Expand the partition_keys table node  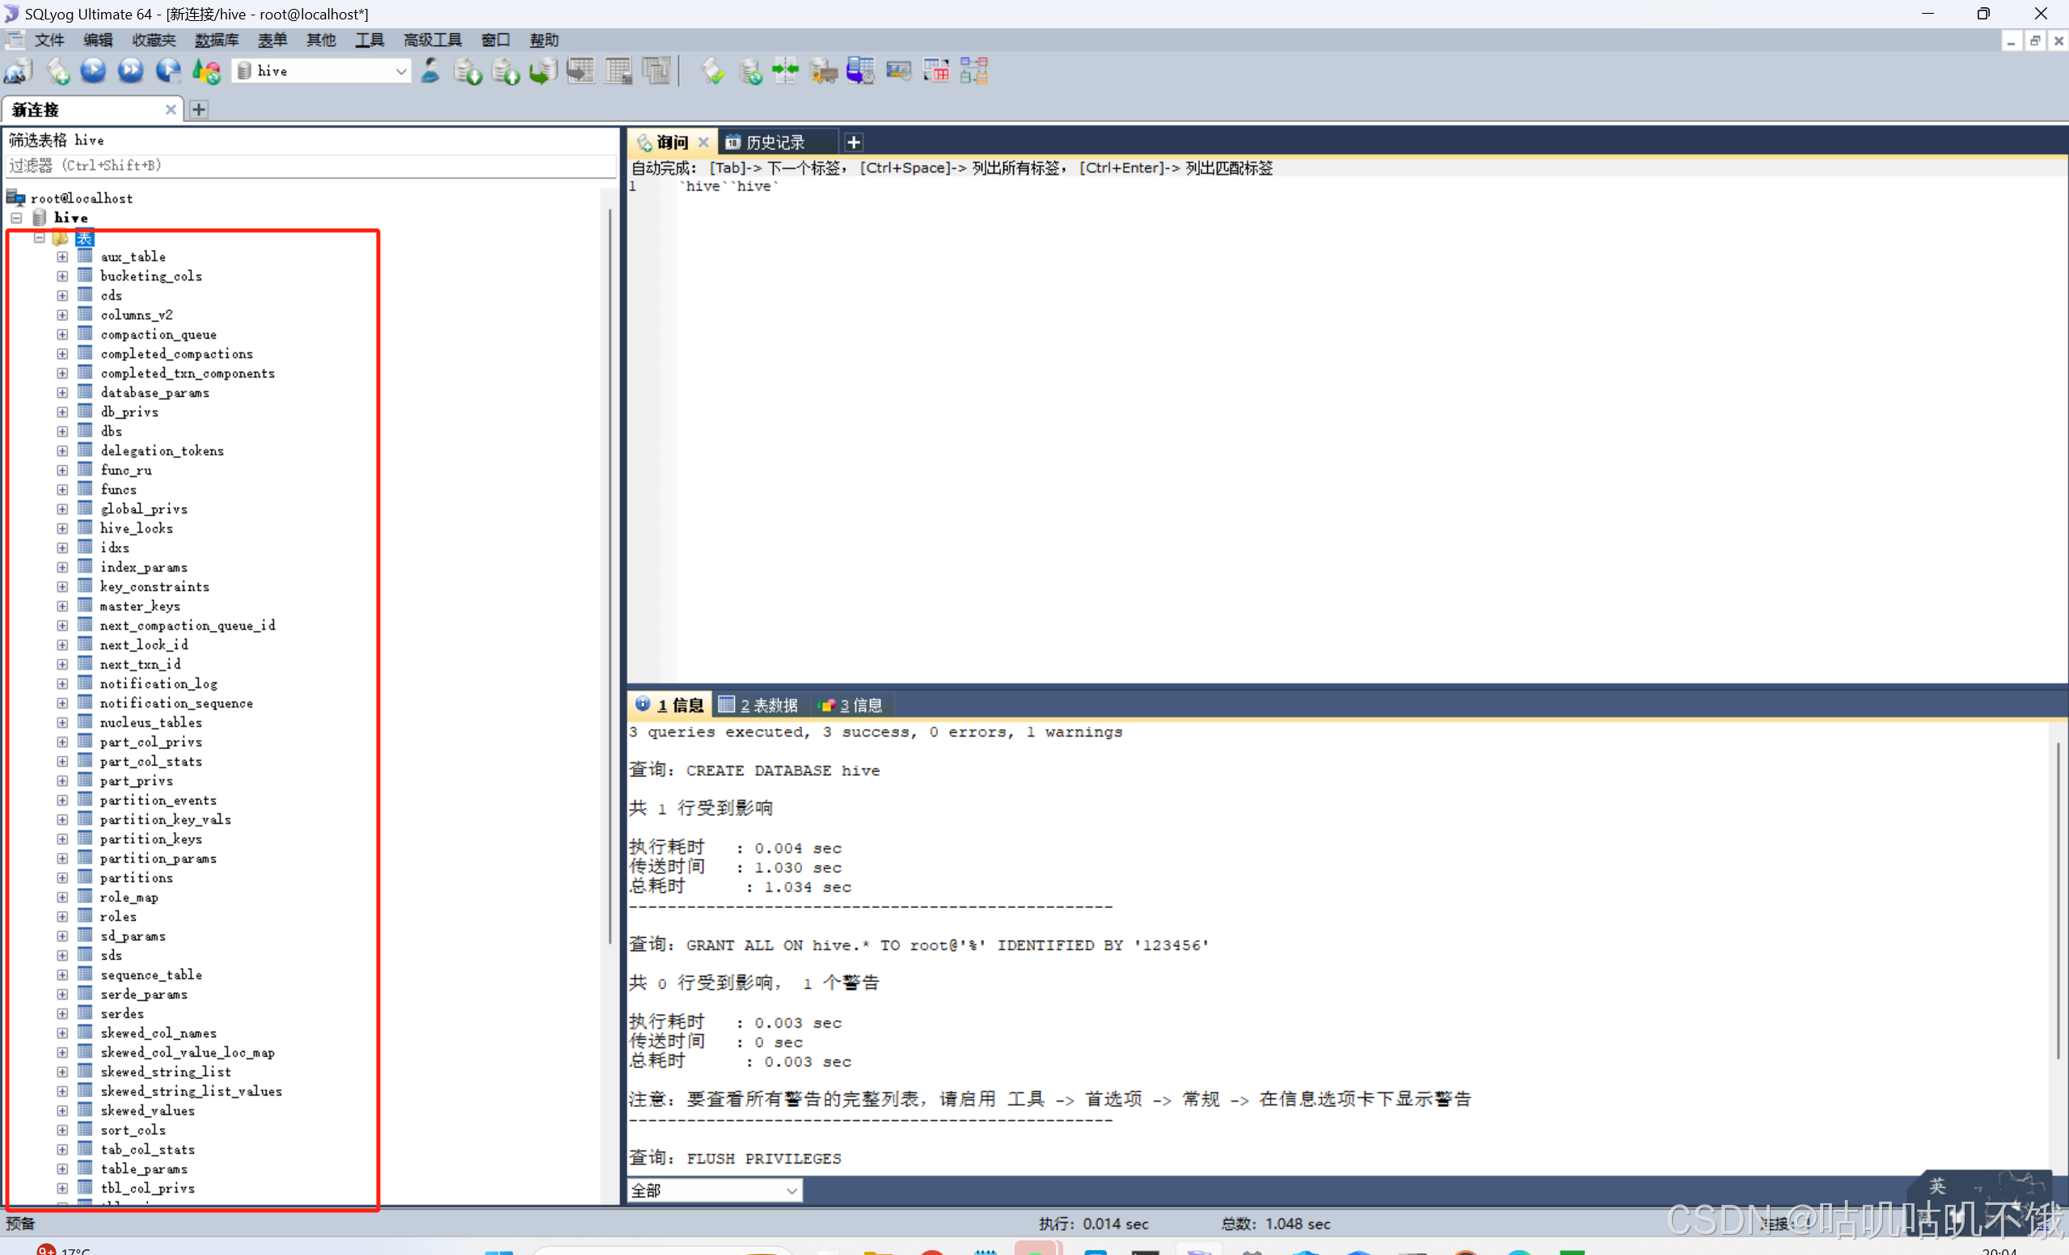(x=61, y=839)
